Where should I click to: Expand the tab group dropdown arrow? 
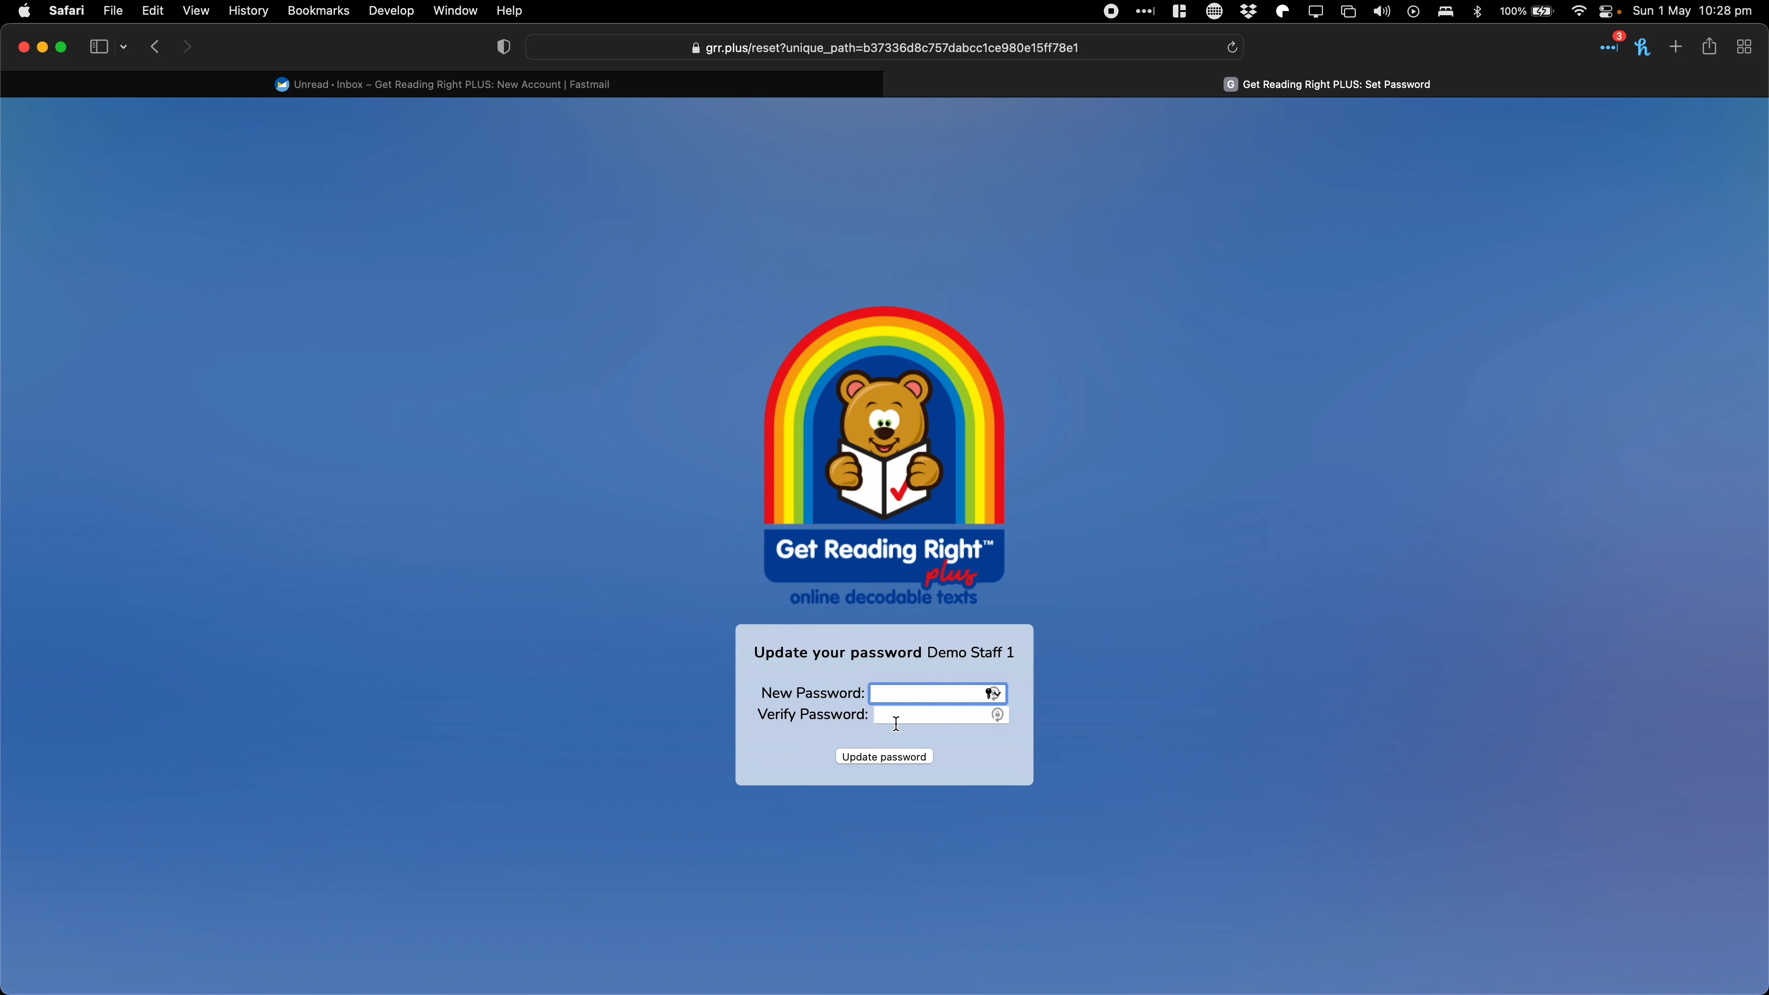coord(124,47)
